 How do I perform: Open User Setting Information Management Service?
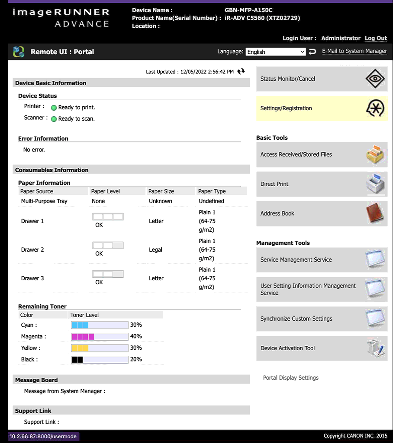pos(322,289)
